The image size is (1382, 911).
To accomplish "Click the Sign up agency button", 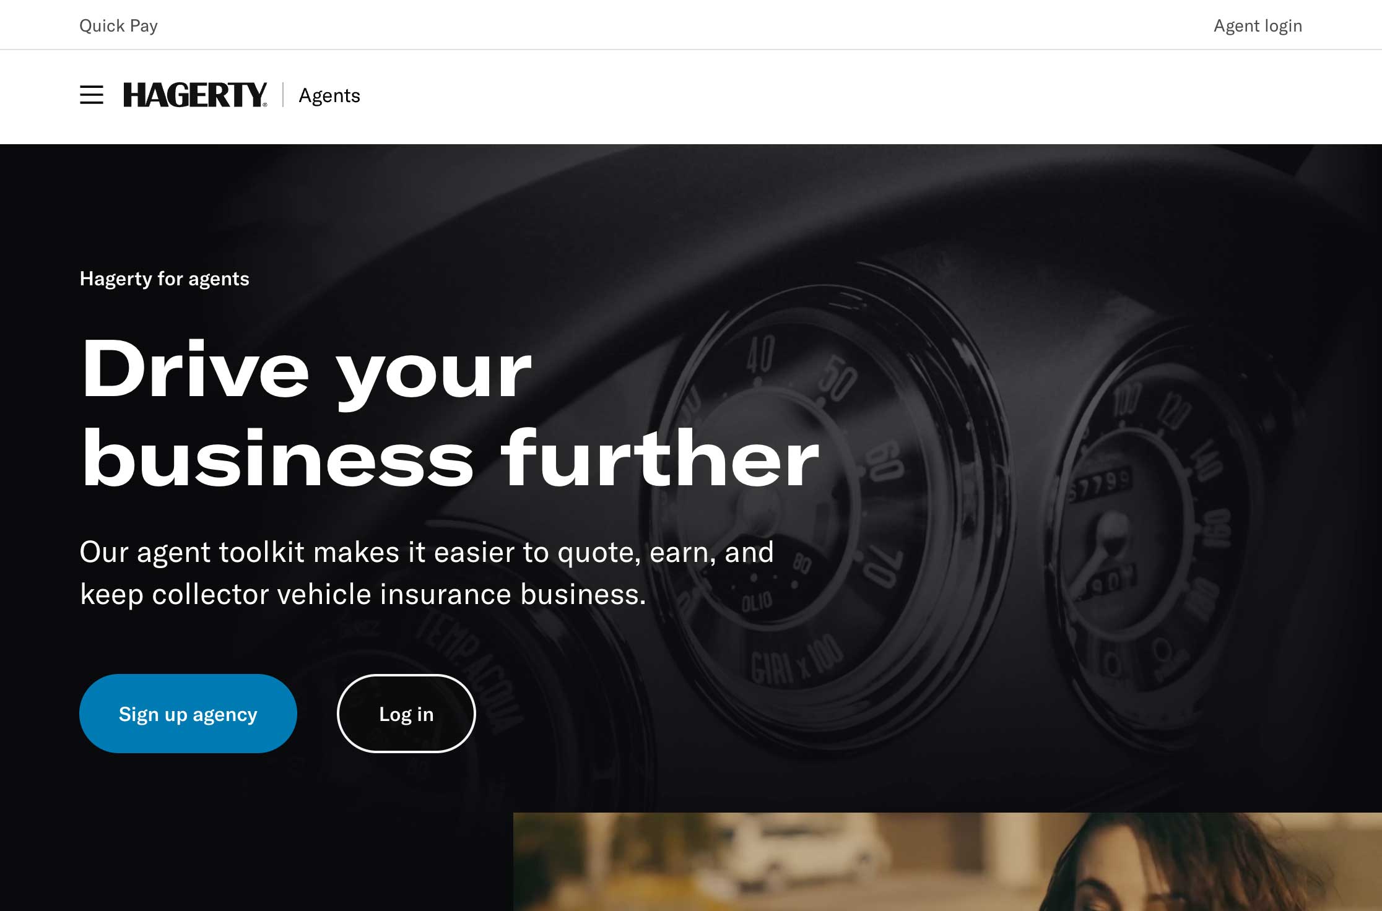I will tap(188, 714).
